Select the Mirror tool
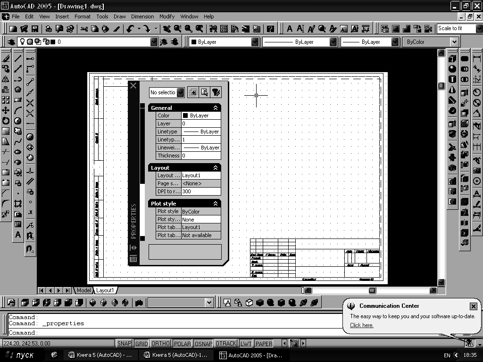 coord(6,79)
